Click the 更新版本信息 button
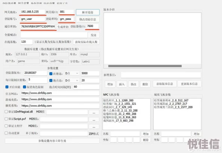Screen dimensions: 222x153 (189, 84)
